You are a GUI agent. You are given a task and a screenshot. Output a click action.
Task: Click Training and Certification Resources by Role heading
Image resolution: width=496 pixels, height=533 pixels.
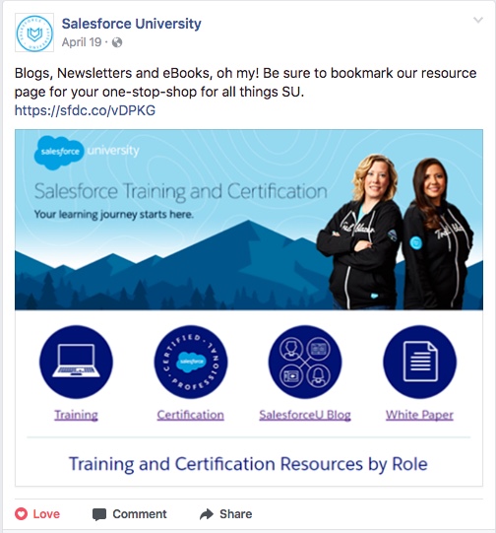[x=248, y=464]
